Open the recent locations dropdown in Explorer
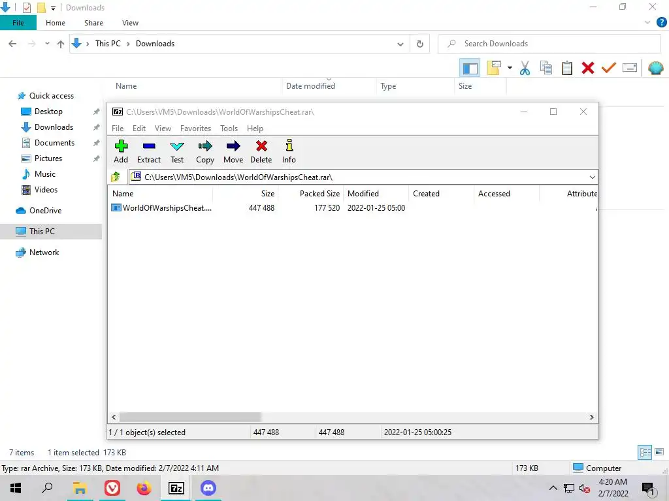Screen dimensions: 669x501 (47, 44)
